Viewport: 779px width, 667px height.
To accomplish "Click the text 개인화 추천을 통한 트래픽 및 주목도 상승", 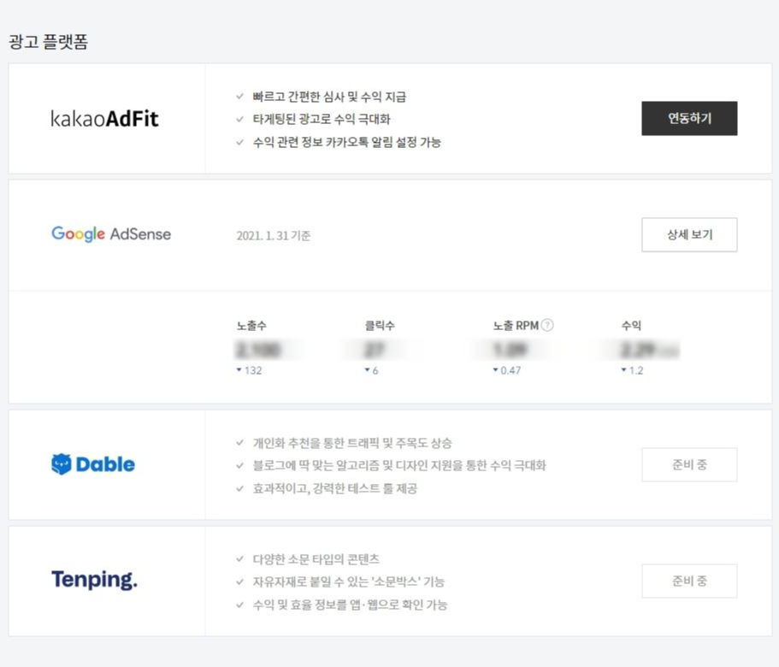I will tap(352, 442).
